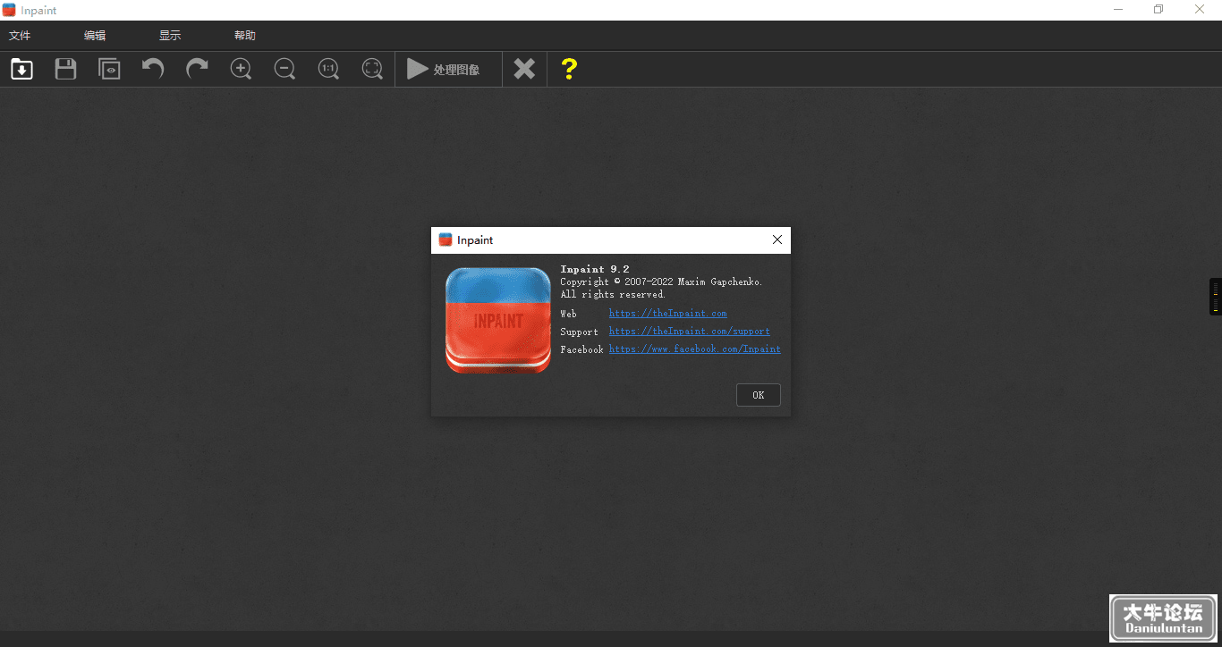Restore down the Inpaint main window
Viewport: 1222px width, 647px height.
[1158, 10]
